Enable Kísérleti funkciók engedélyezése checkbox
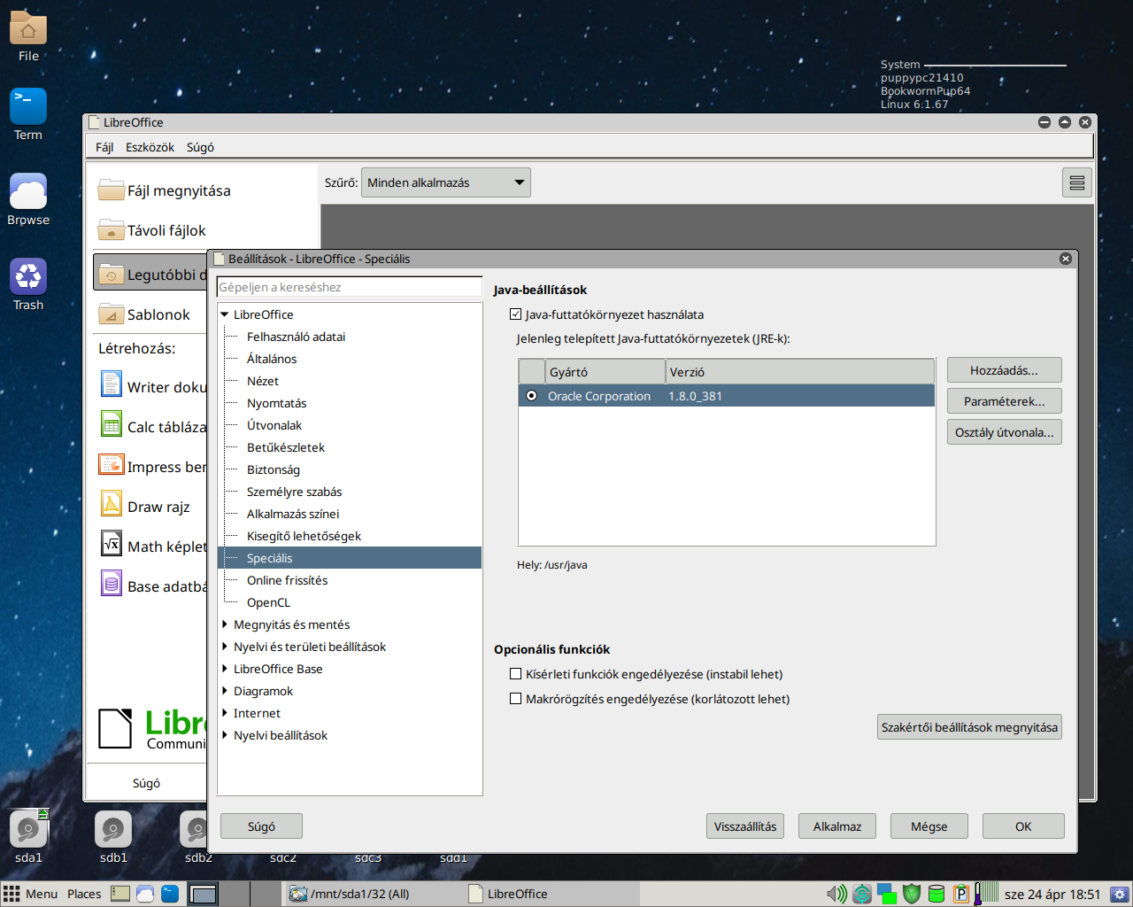1133x907 pixels. (516, 674)
